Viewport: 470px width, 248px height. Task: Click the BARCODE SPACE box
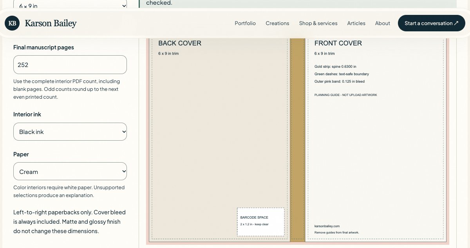[261, 222]
